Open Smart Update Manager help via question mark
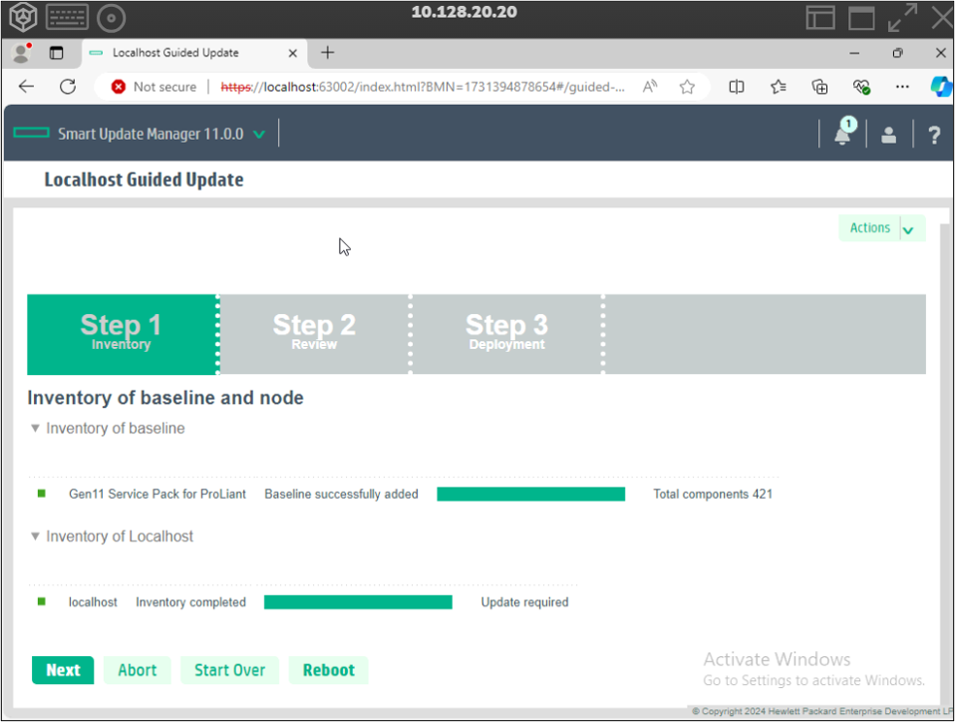The height and width of the screenshot is (722, 955). click(933, 134)
